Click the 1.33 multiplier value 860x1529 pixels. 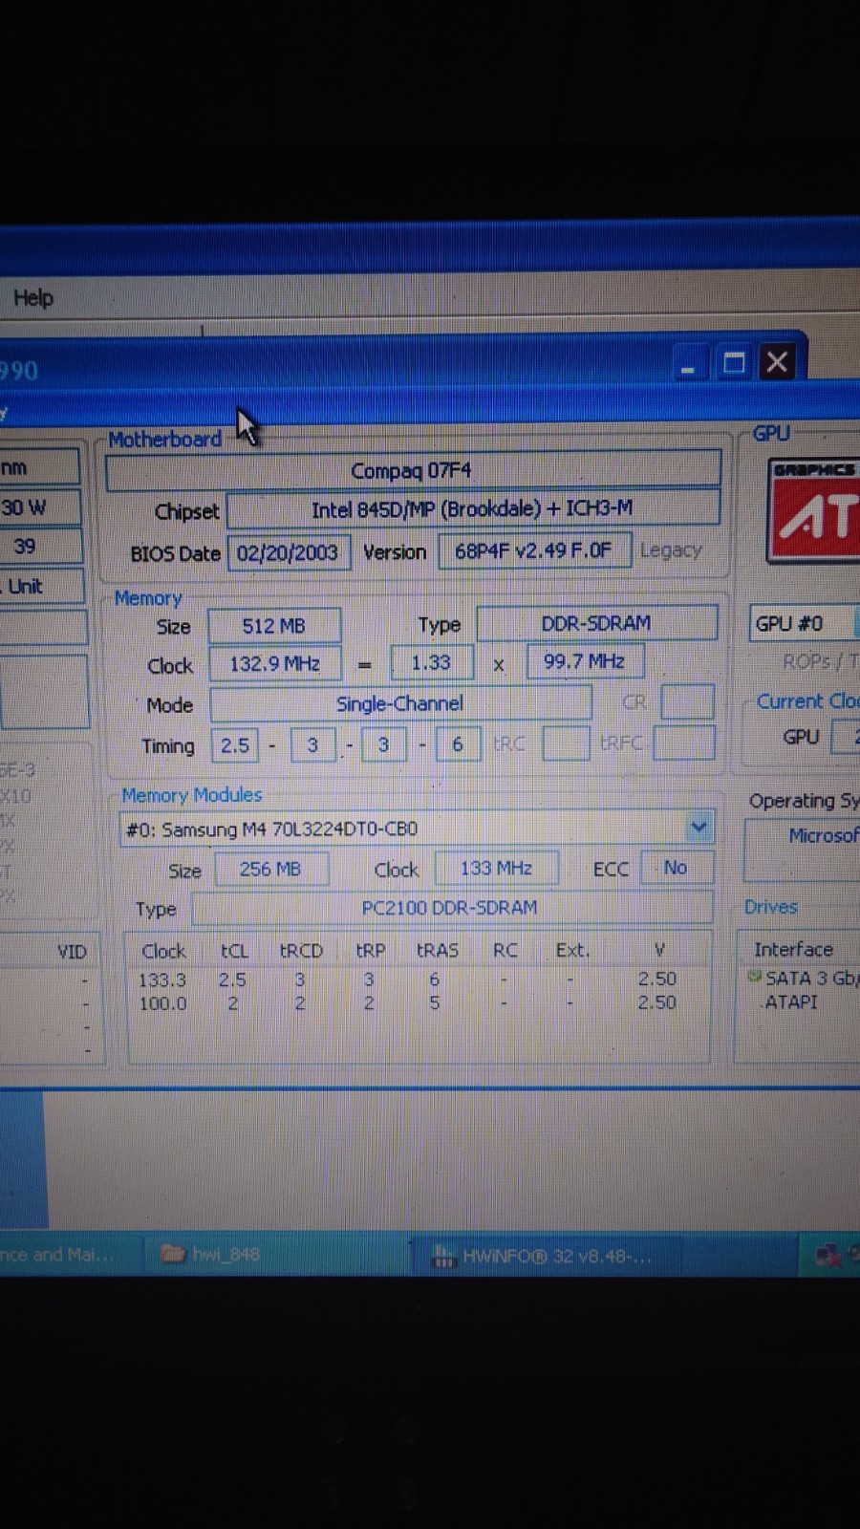tap(431, 662)
